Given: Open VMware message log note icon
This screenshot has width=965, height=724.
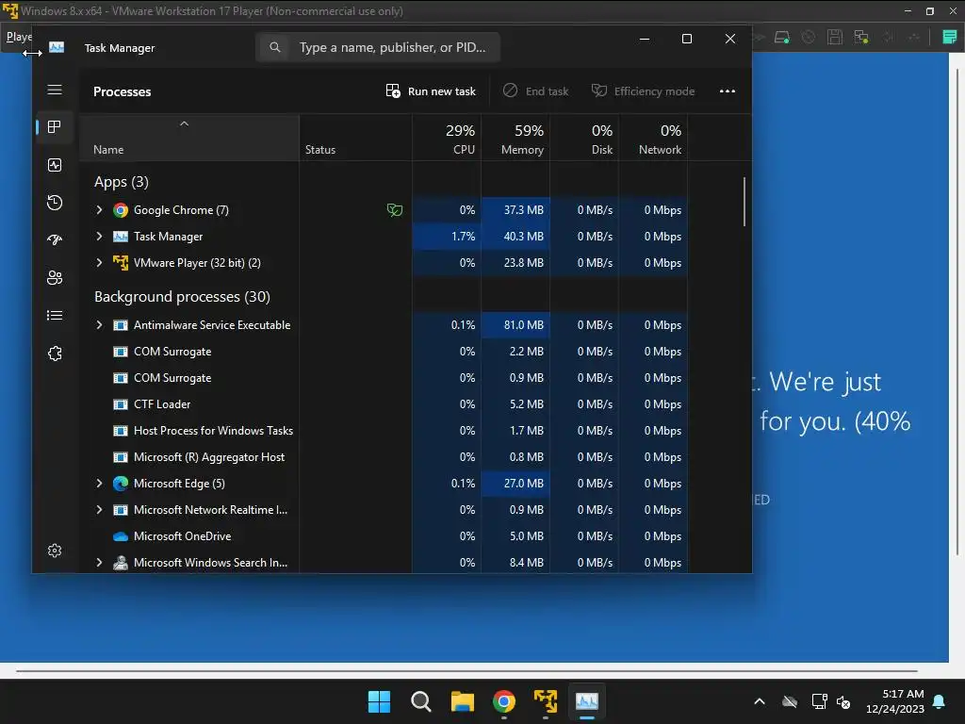Looking at the screenshot, I should [x=950, y=37].
